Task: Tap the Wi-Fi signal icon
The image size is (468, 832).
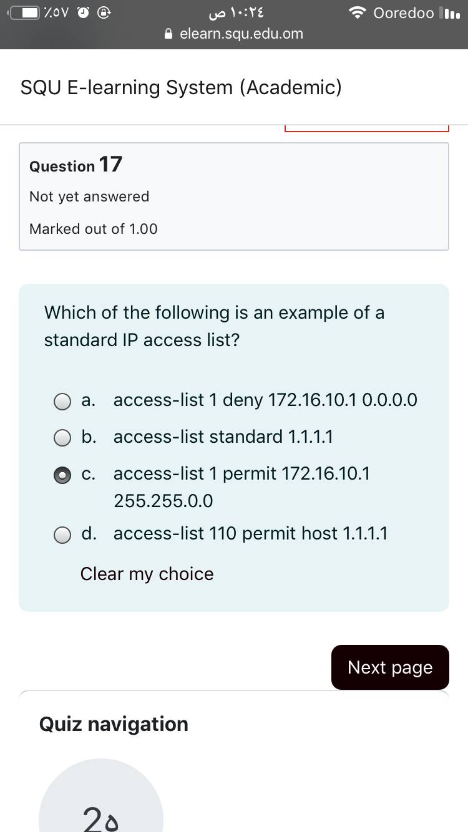Action: pyautogui.click(x=358, y=13)
